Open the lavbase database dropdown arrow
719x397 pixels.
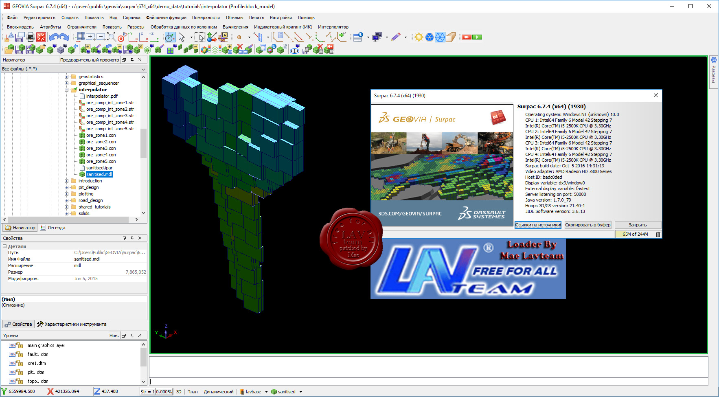point(266,392)
